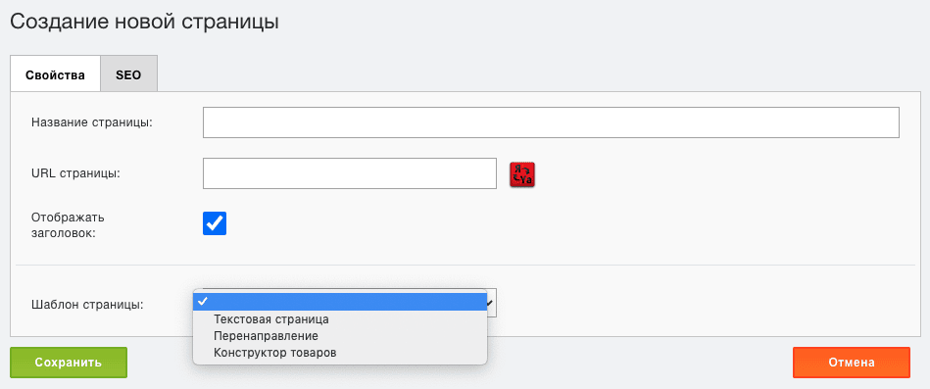Click the Шаблон страницы label

pos(86,306)
